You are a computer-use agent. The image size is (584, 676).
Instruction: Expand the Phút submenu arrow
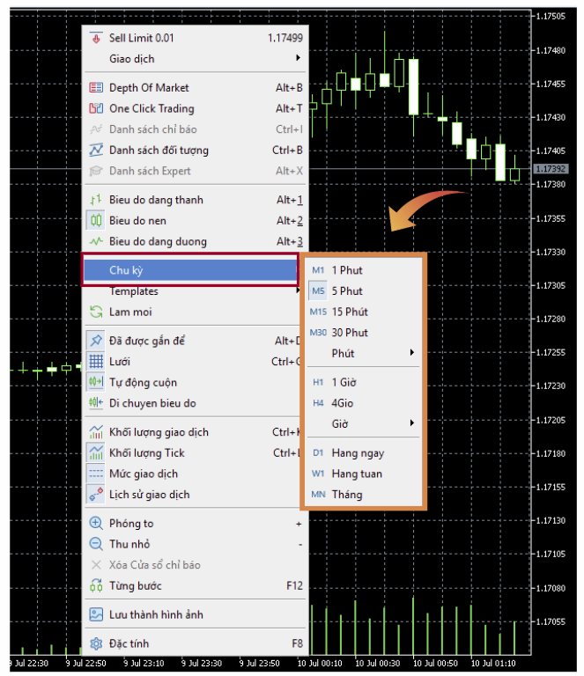(411, 354)
